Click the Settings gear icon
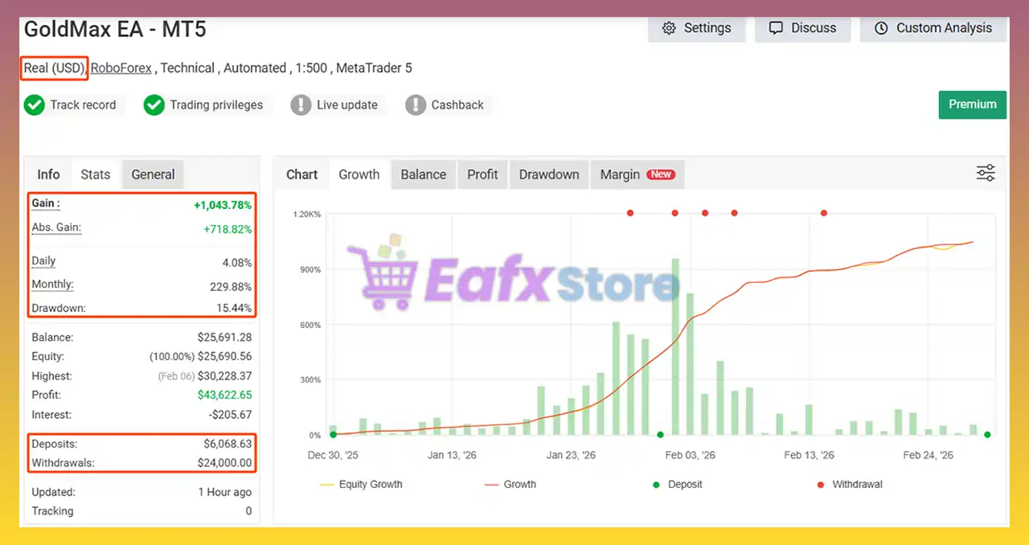The height and width of the screenshot is (545, 1029). (x=669, y=28)
